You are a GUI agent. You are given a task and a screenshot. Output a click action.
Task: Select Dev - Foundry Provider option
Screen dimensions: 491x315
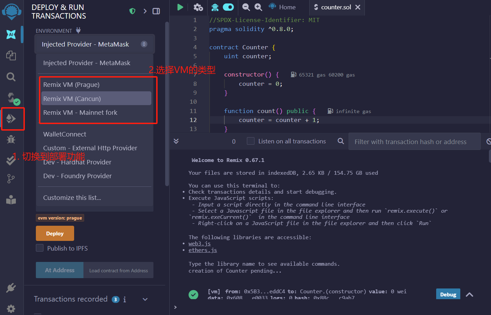[94, 176]
